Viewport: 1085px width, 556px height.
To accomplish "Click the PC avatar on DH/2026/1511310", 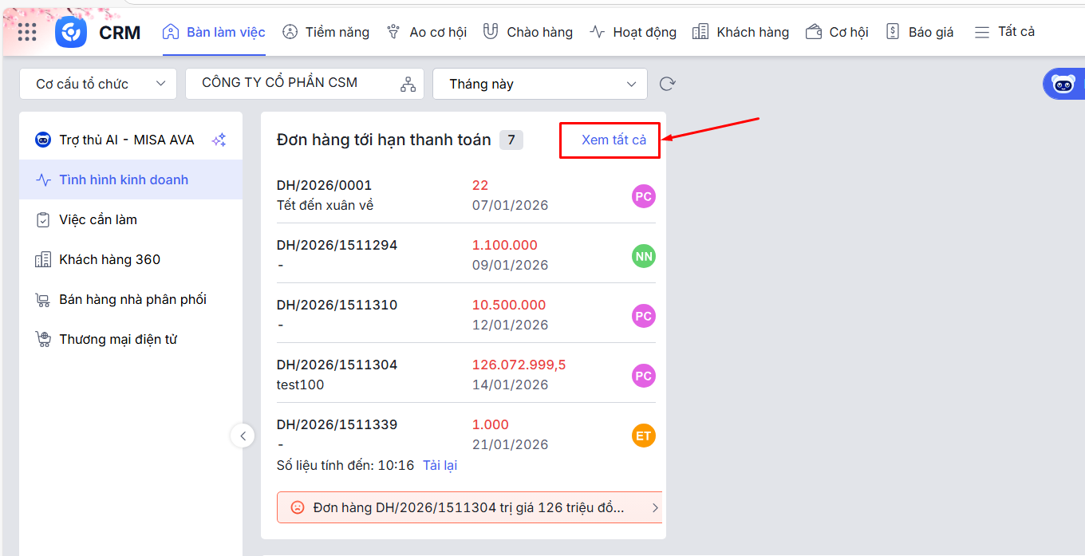I will tap(643, 316).
